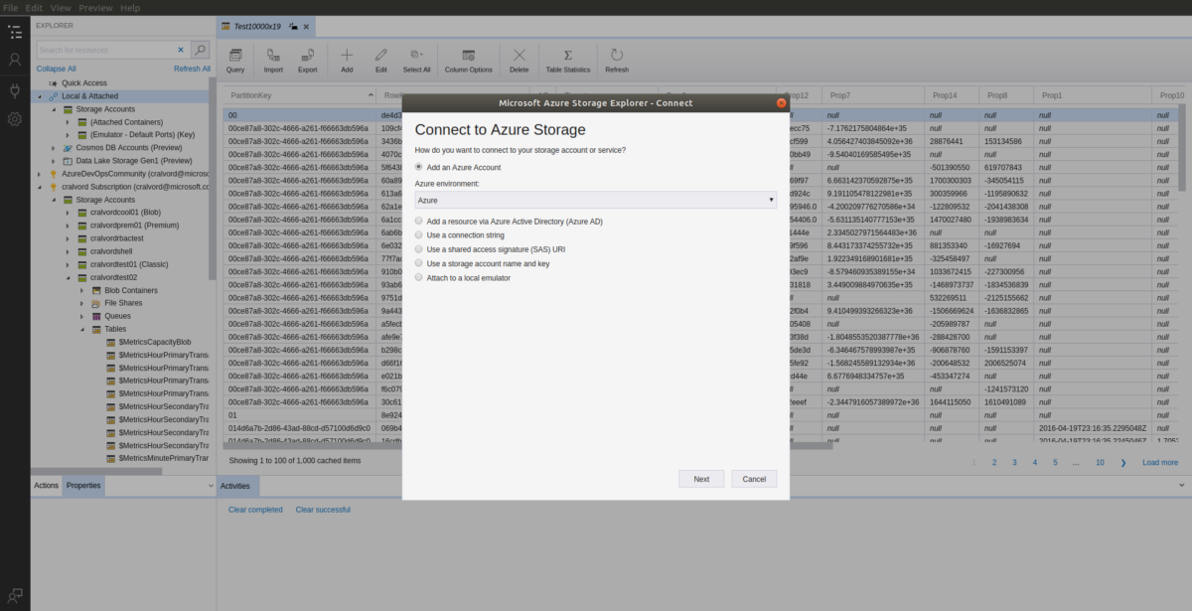1192x611 pixels.
Task: Open the Account Management person icon
Action: point(15,60)
